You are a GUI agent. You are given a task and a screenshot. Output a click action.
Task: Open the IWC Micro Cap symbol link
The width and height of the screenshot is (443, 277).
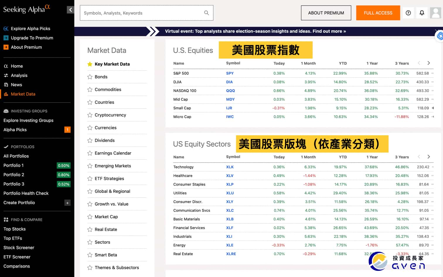230,117
